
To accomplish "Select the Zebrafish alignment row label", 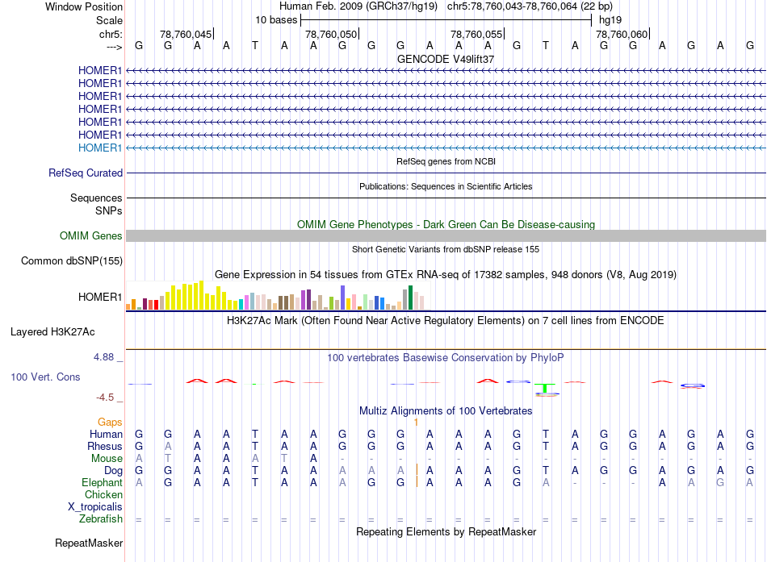I will [x=101, y=519].
